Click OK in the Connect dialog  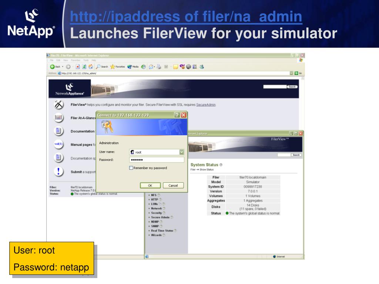pyautogui.click(x=150, y=186)
